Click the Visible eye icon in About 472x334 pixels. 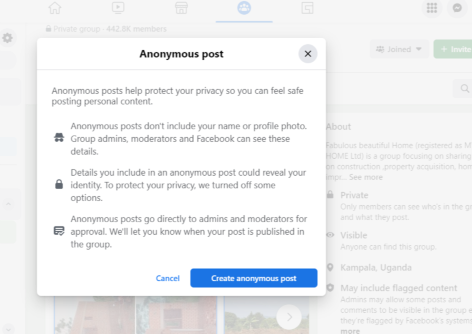pos(330,235)
